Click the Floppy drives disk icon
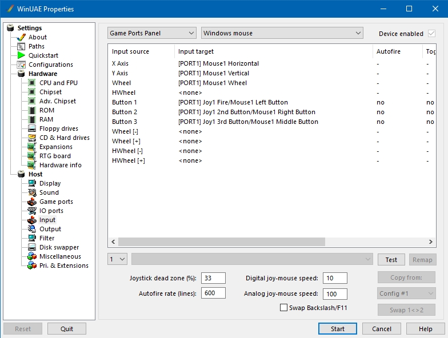Image resolution: width=448 pixels, height=338 pixels. pyautogui.click(x=32, y=129)
